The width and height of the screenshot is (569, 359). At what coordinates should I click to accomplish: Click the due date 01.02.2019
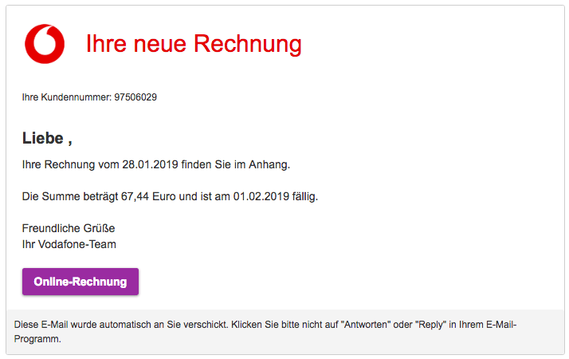coord(261,196)
